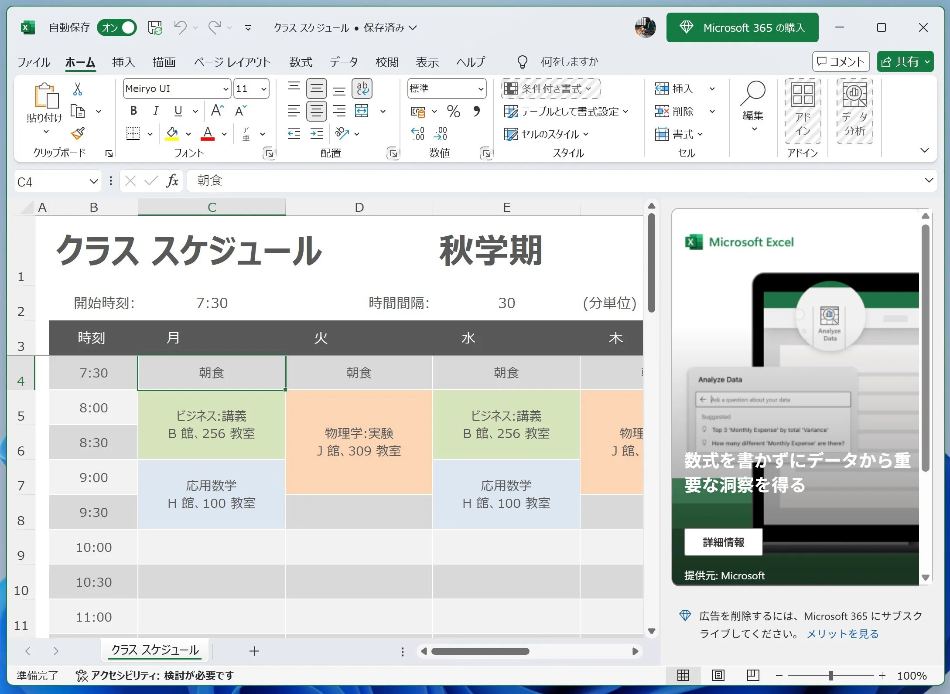This screenshot has height=694, width=950.
Task: Toggle Italic formatting
Action: click(x=156, y=111)
